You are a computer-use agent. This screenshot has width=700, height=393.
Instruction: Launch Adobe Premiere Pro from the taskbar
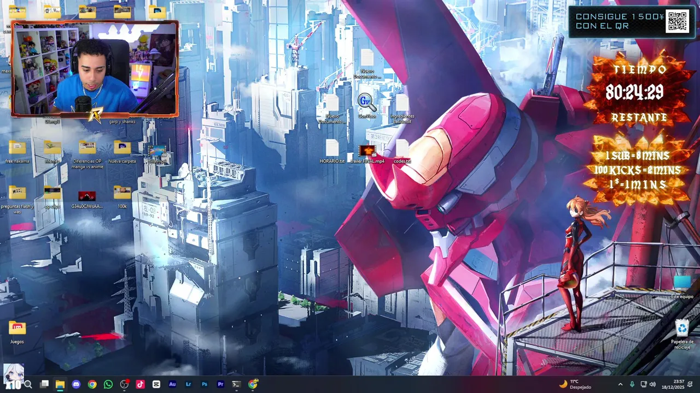pyautogui.click(x=220, y=384)
